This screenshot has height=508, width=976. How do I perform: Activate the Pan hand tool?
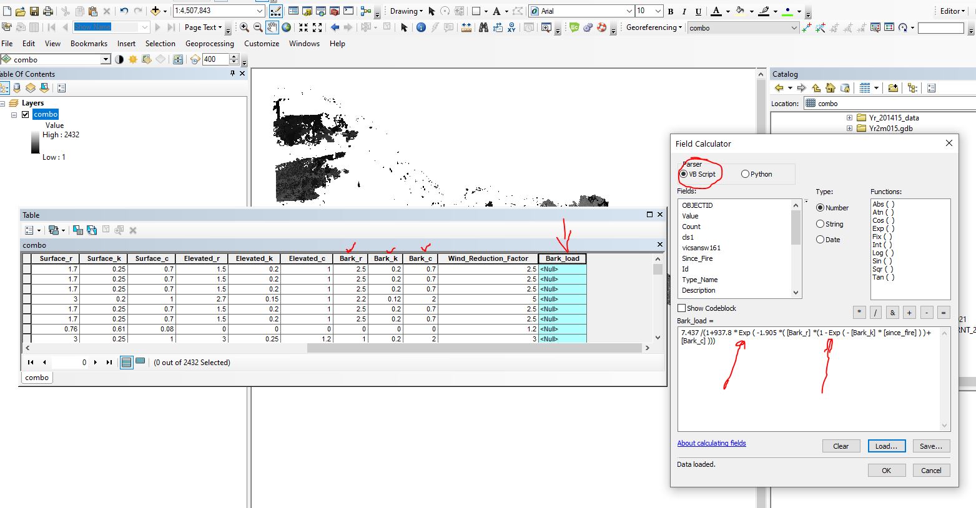271,27
